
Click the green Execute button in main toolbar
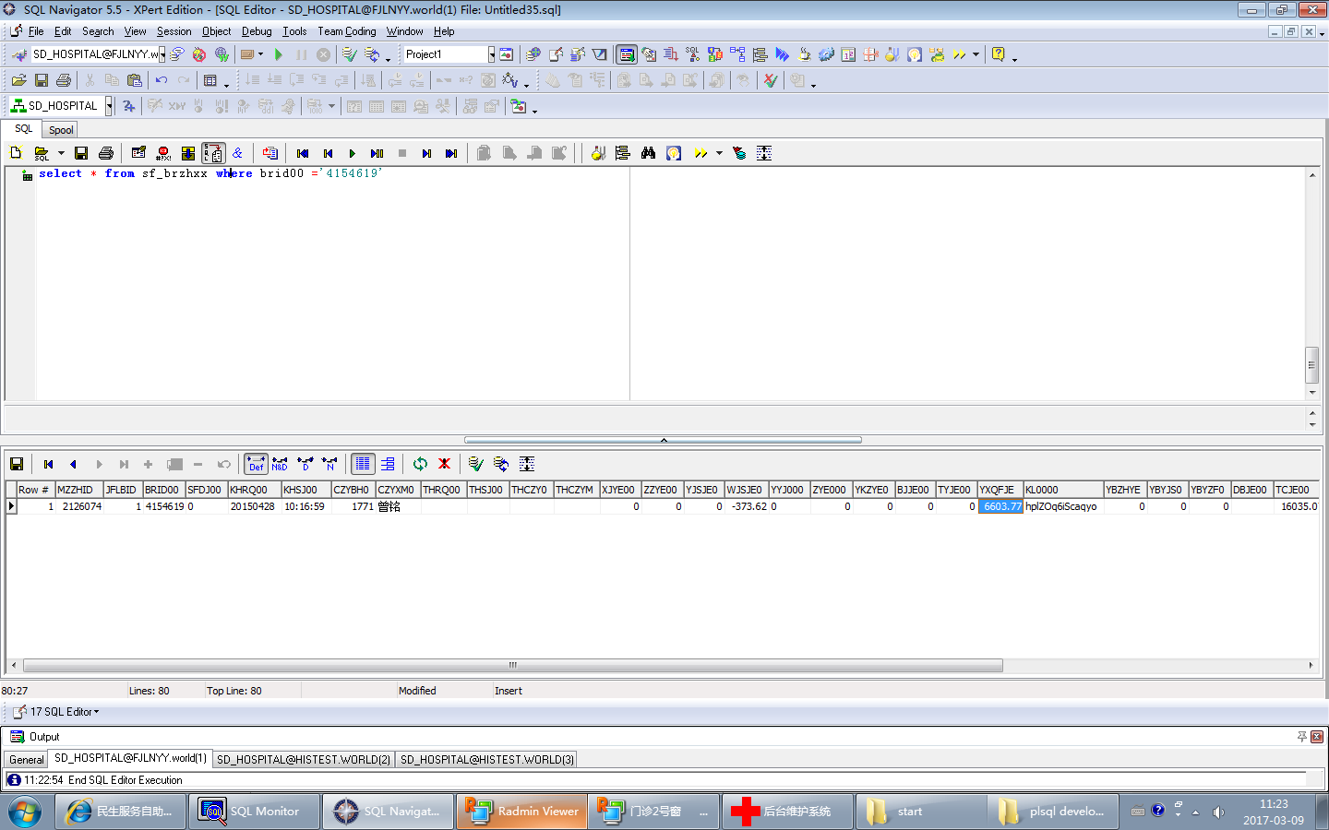pos(279,54)
